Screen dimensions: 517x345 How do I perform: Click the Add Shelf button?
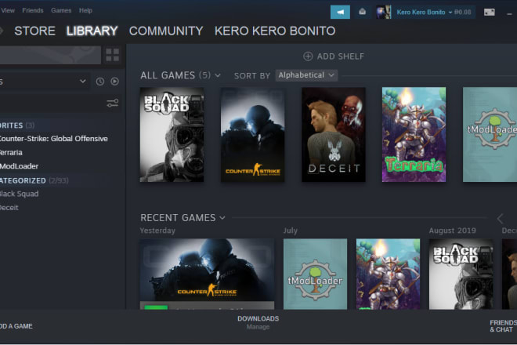point(334,56)
